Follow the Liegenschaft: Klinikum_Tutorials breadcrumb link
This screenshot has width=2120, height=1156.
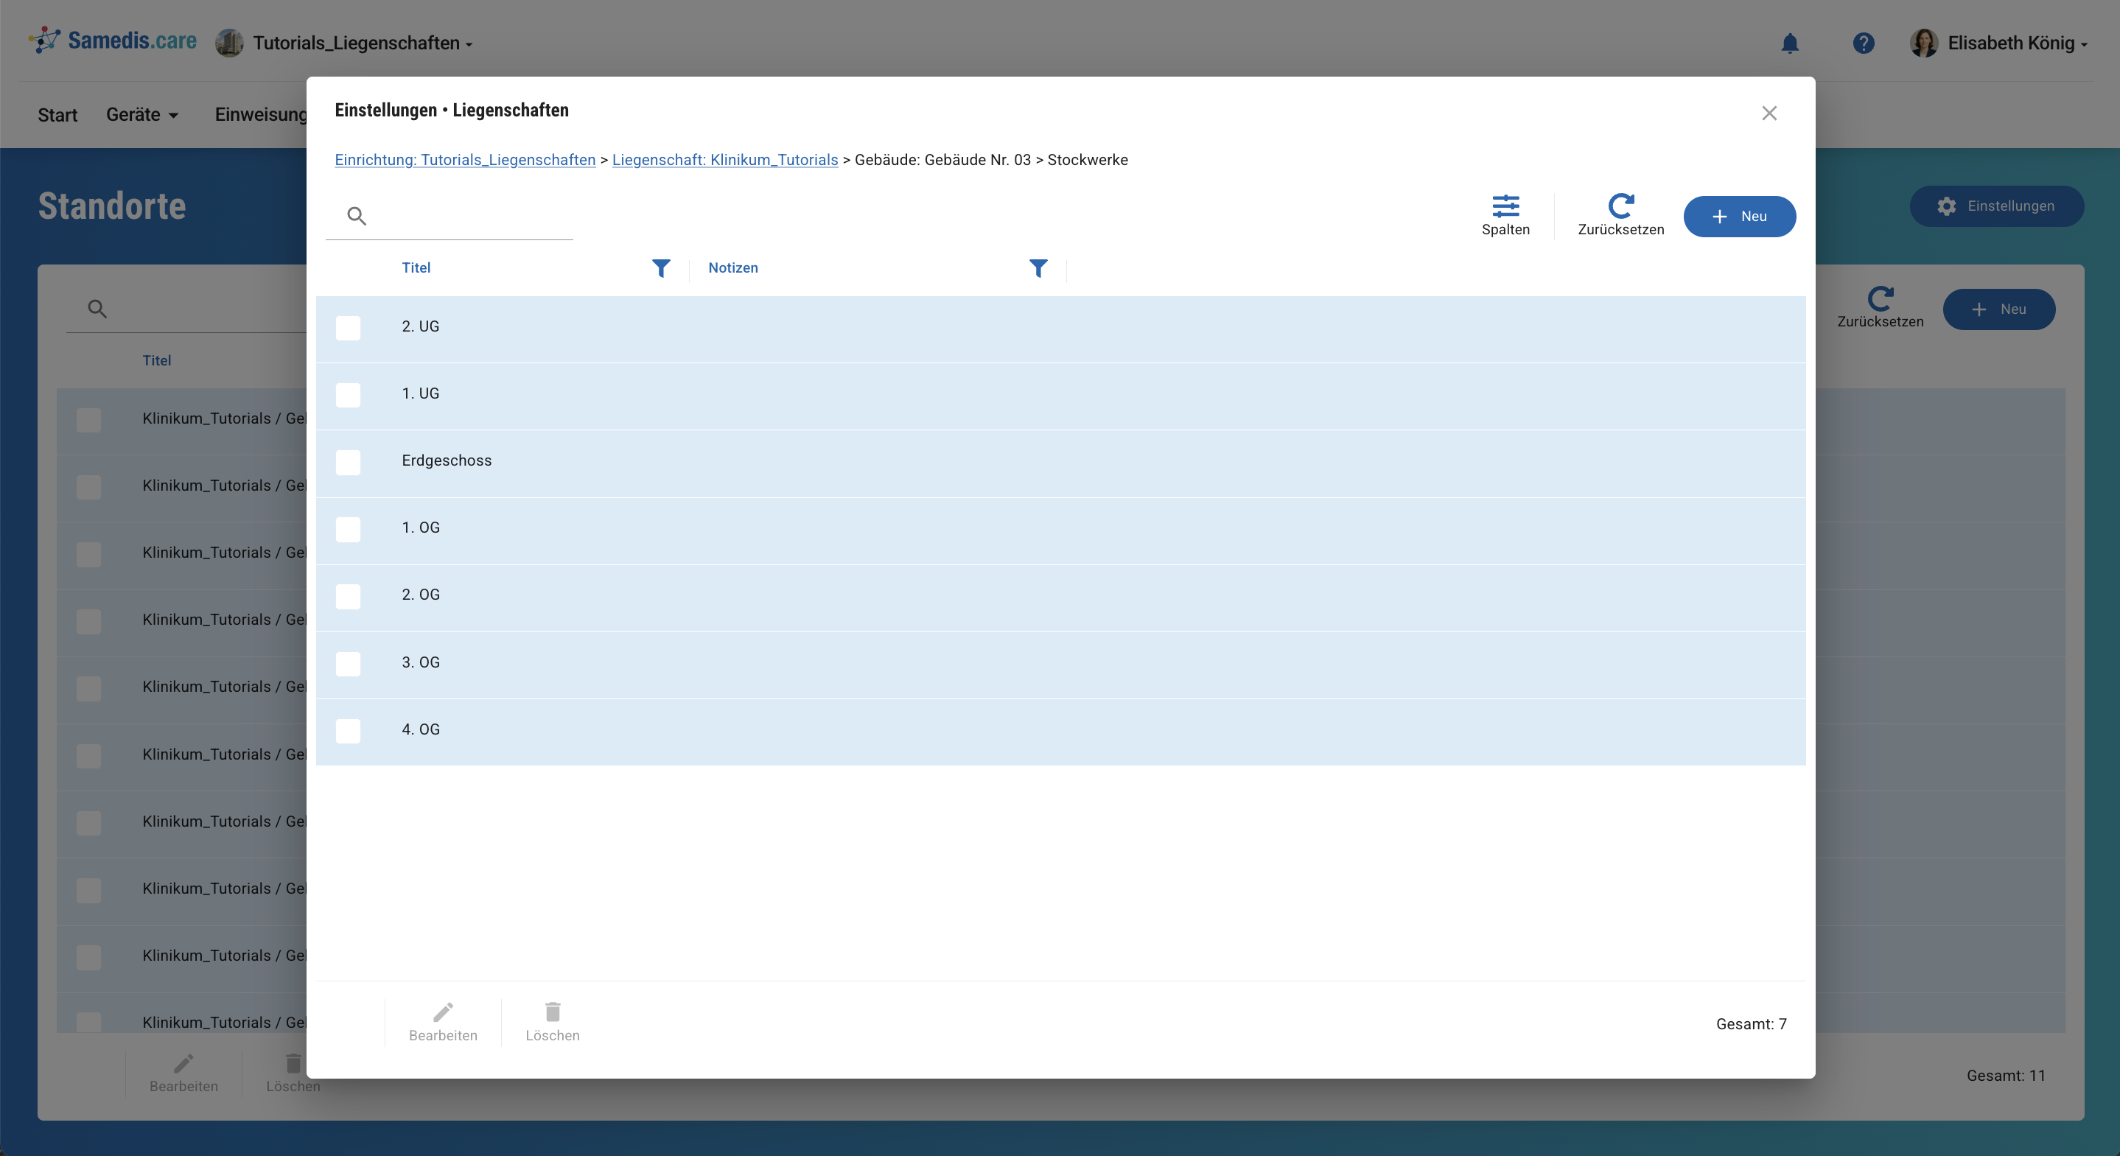724,160
